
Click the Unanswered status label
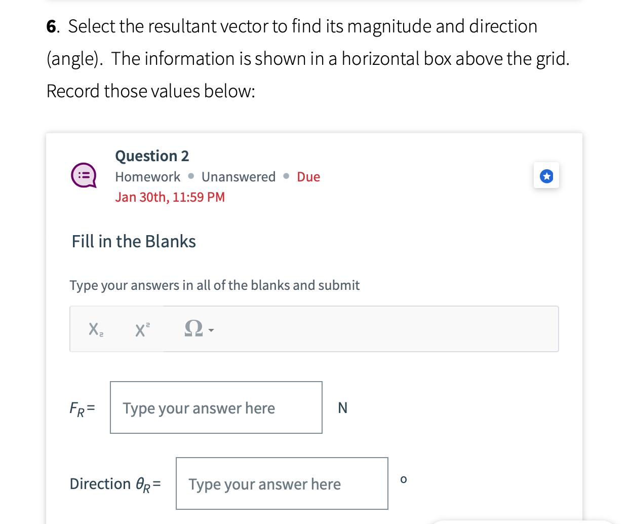click(x=238, y=177)
